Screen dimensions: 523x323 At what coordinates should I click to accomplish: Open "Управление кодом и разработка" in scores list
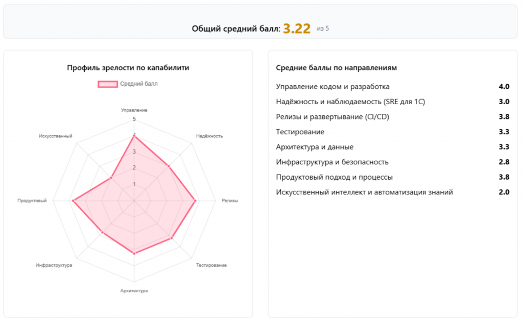332,87
